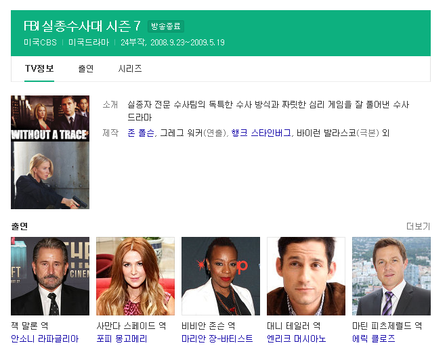Open the 엔리크 머시아노 actor link
Image resolution: width=447 pixels, height=352 pixels.
297,338
